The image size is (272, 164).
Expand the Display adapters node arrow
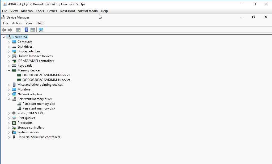9,51
